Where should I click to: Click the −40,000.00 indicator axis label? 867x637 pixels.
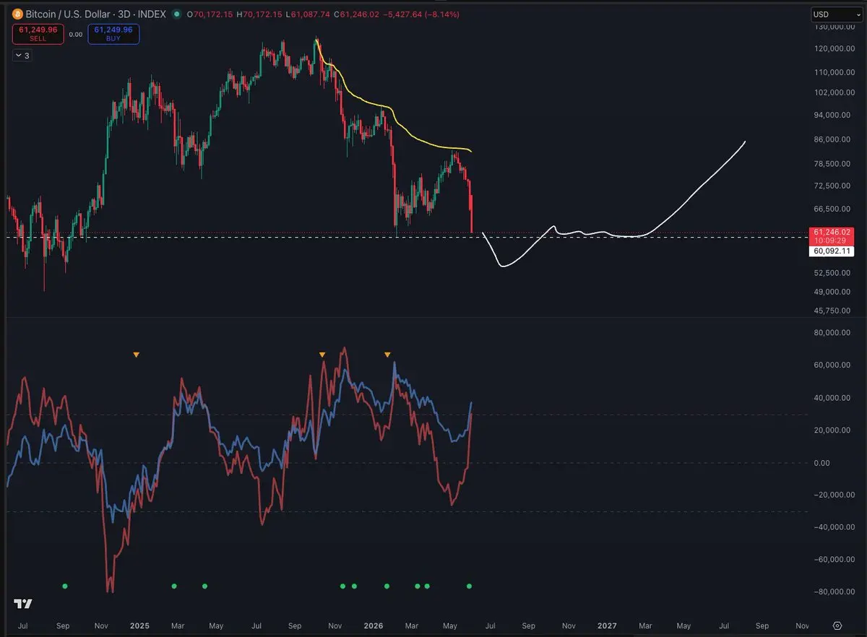834,526
